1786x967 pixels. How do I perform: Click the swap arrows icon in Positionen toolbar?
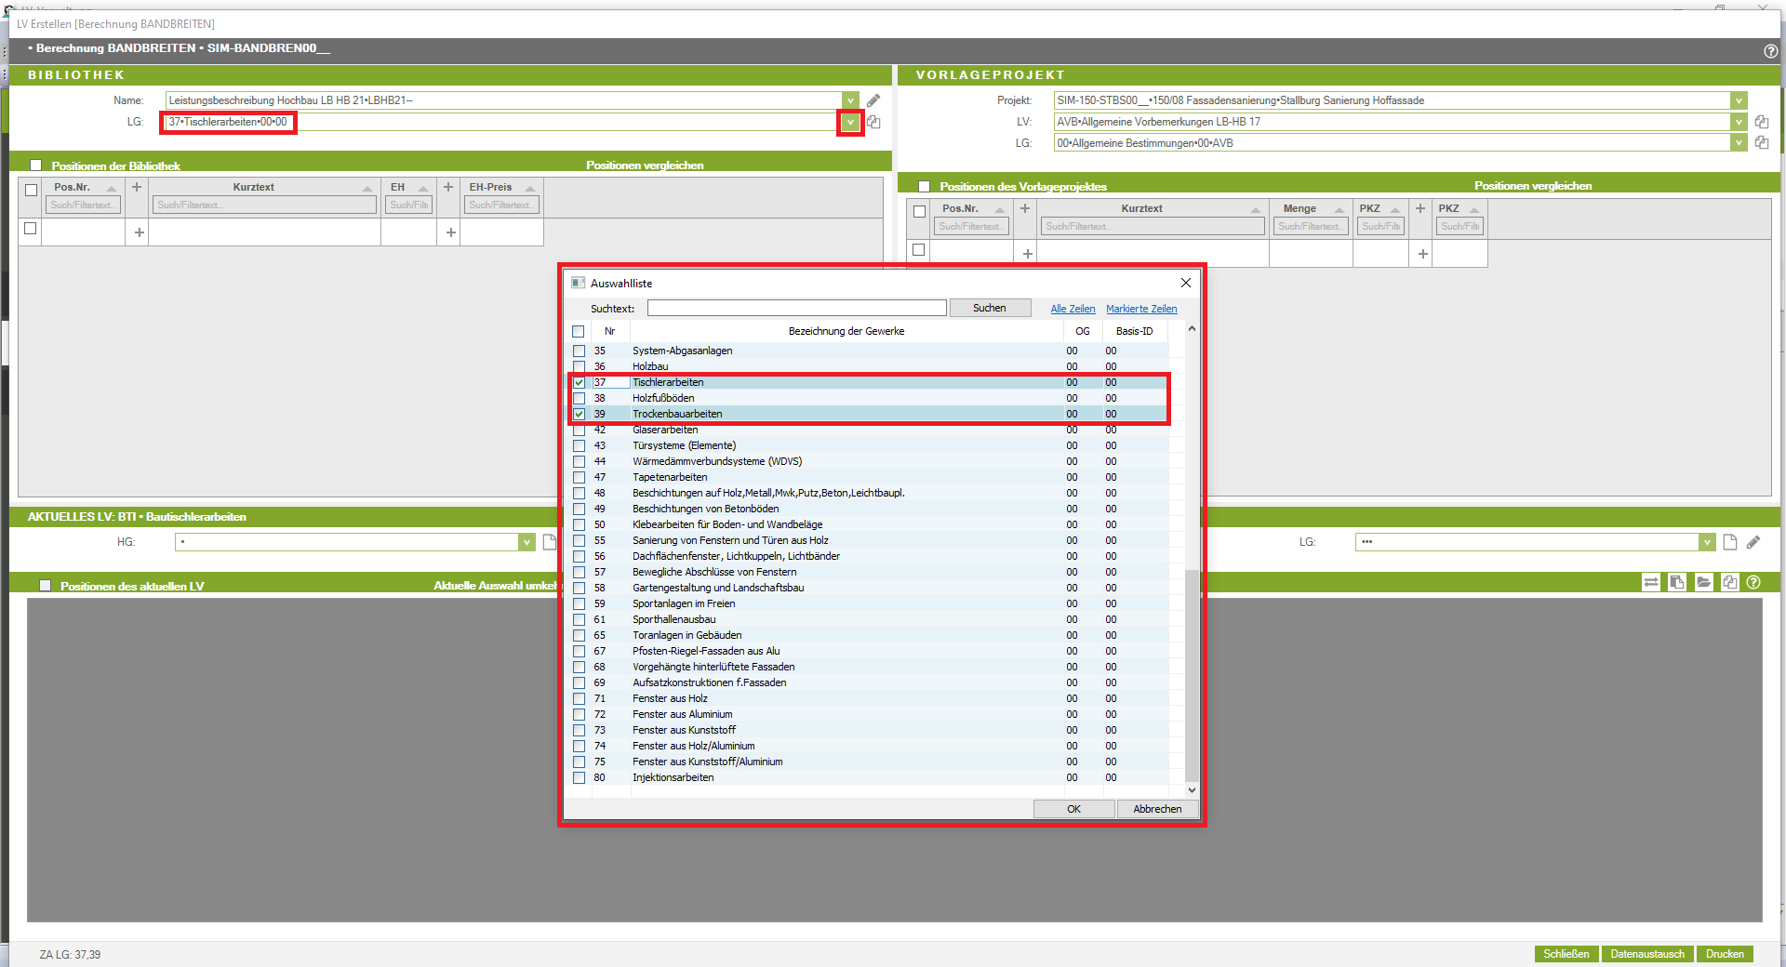[1650, 582]
